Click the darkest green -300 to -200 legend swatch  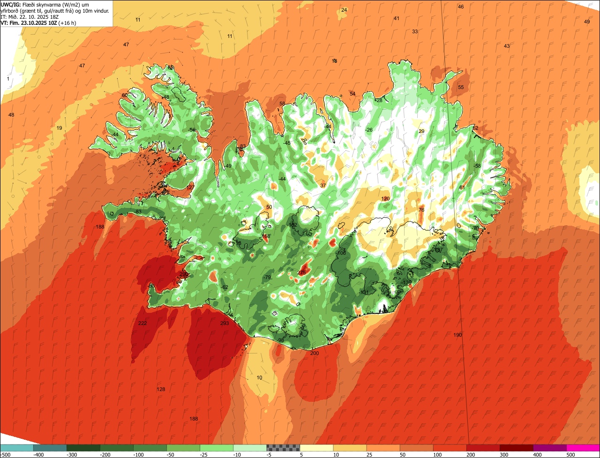[83, 448]
